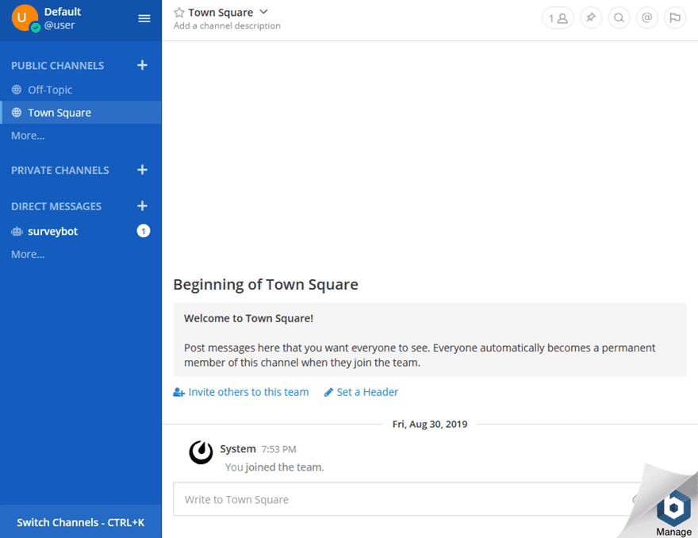The width and height of the screenshot is (698, 538).
Task: Click the orange user avatar
Action: (x=21, y=17)
